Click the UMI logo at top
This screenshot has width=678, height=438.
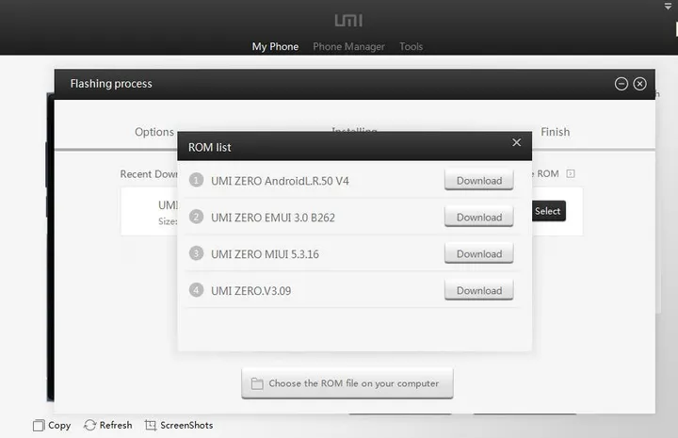coord(347,20)
